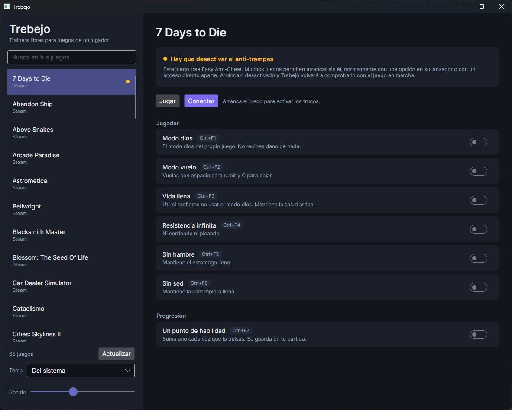Focus the Busca en tus juegos field

pyautogui.click(x=72, y=57)
